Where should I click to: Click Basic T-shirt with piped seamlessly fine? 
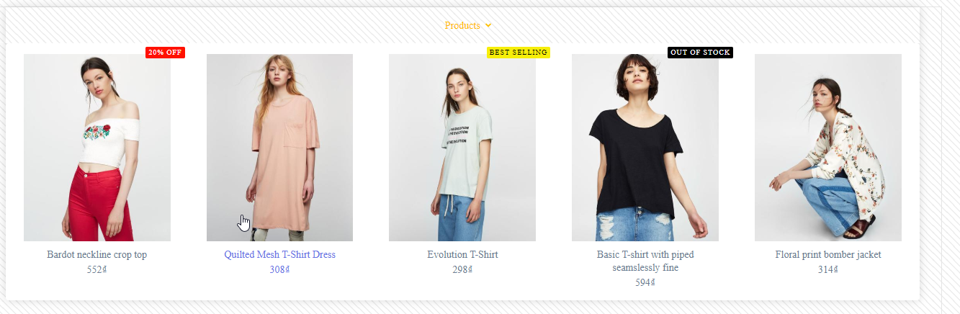[645, 261]
